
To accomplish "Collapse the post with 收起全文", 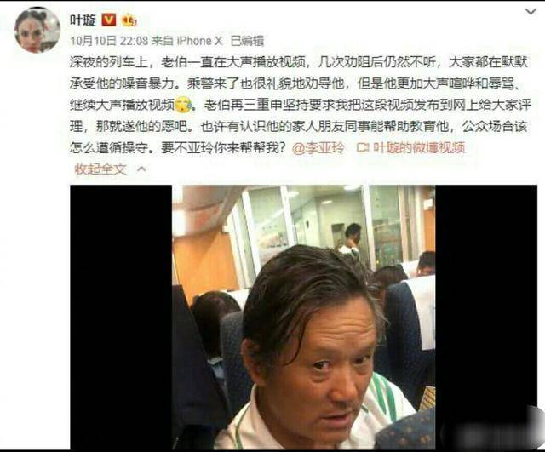I will click(100, 169).
